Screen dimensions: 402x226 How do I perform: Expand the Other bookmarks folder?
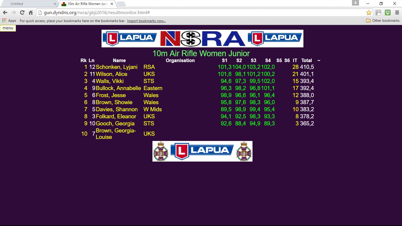(383, 21)
